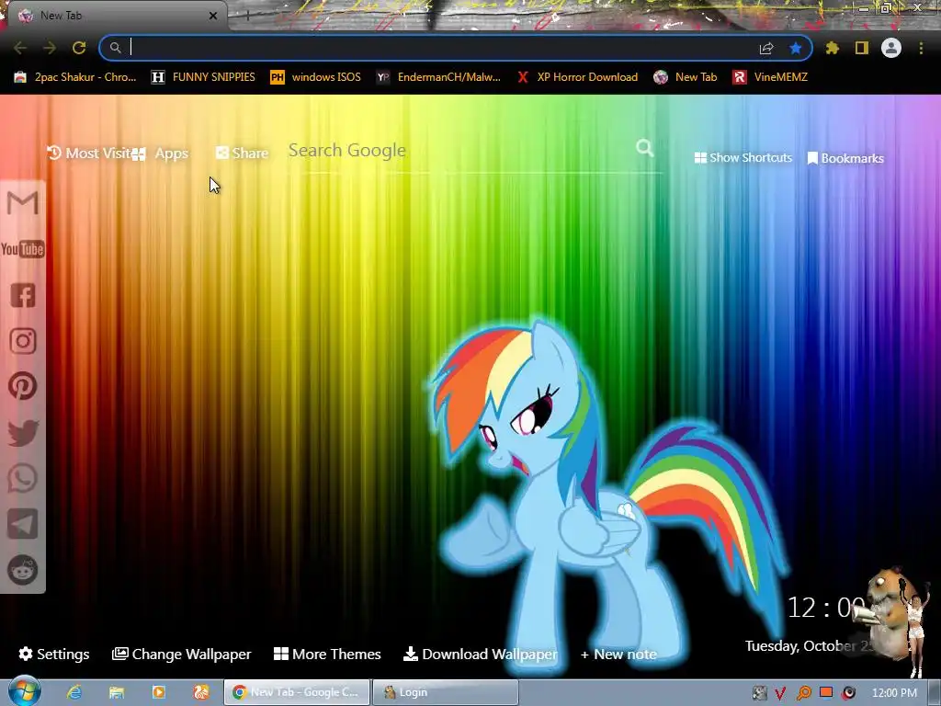The image size is (941, 706).
Task: Open the Apps menu
Action: 160,154
